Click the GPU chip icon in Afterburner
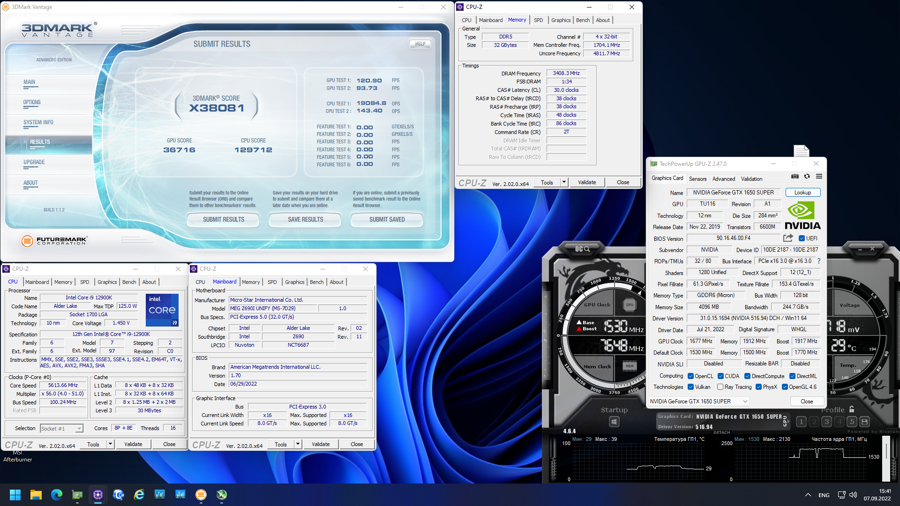Image resolution: width=900 pixels, height=506 pixels. 630,305
